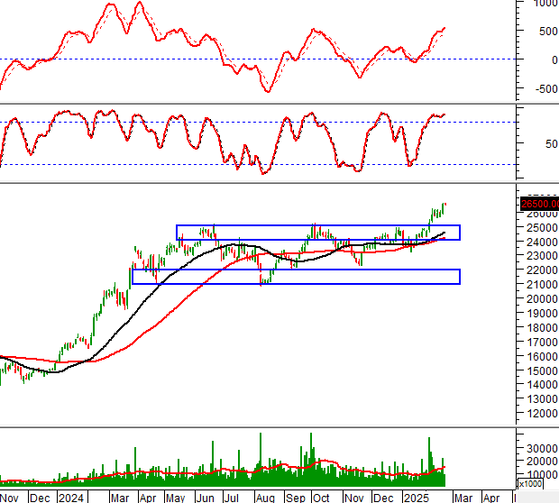
Task: Click the 25000 price axis label
Action: pyautogui.click(x=542, y=227)
